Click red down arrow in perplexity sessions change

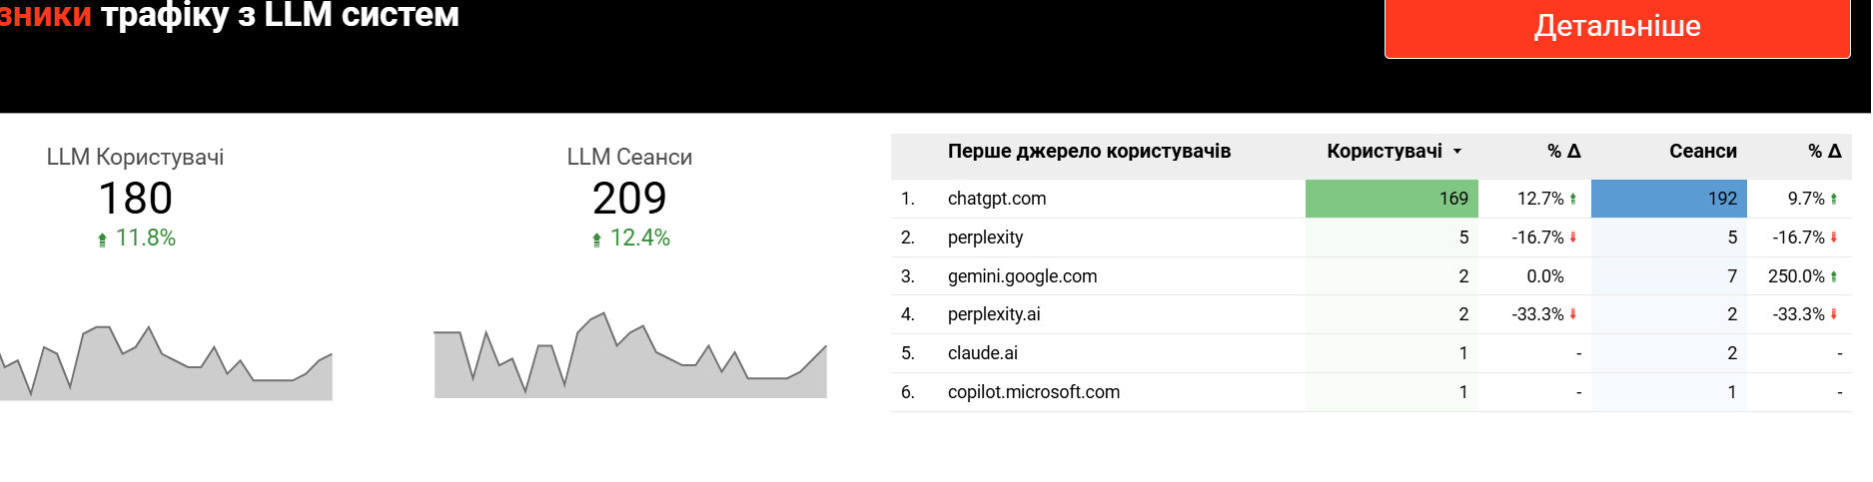point(1834,238)
